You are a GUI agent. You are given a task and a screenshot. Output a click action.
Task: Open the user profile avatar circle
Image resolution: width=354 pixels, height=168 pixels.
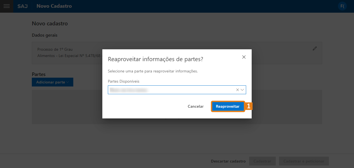click(x=342, y=6)
